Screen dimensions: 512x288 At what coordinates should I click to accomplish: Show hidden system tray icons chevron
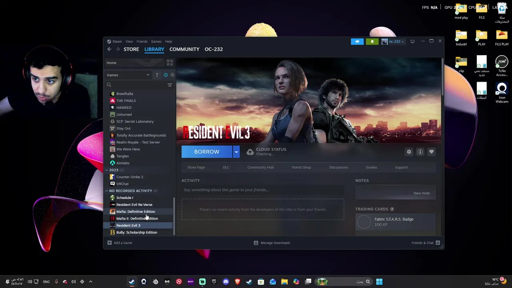90,282
